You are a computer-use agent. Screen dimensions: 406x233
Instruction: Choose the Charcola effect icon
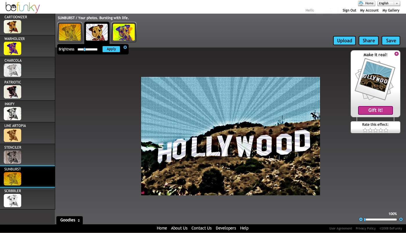click(12, 70)
